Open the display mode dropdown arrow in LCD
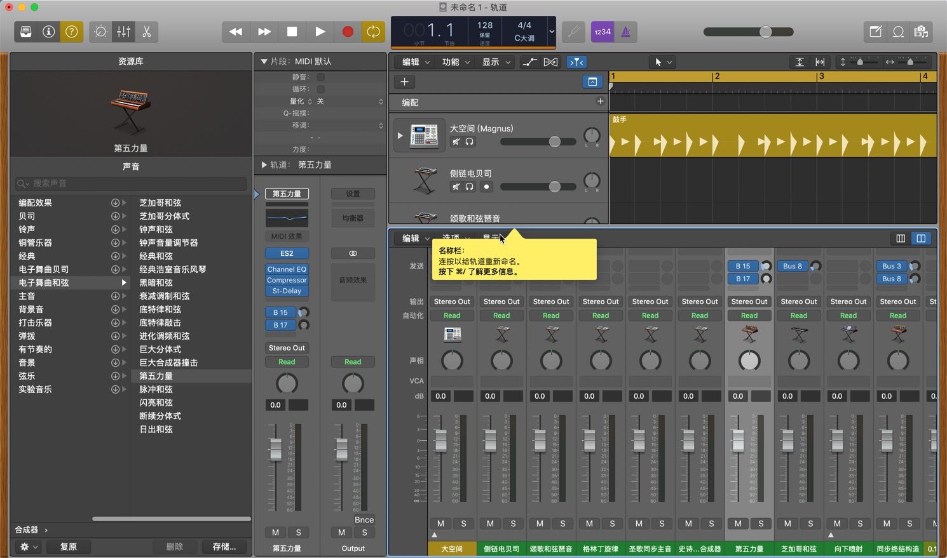This screenshot has width=947, height=558. 551,32
